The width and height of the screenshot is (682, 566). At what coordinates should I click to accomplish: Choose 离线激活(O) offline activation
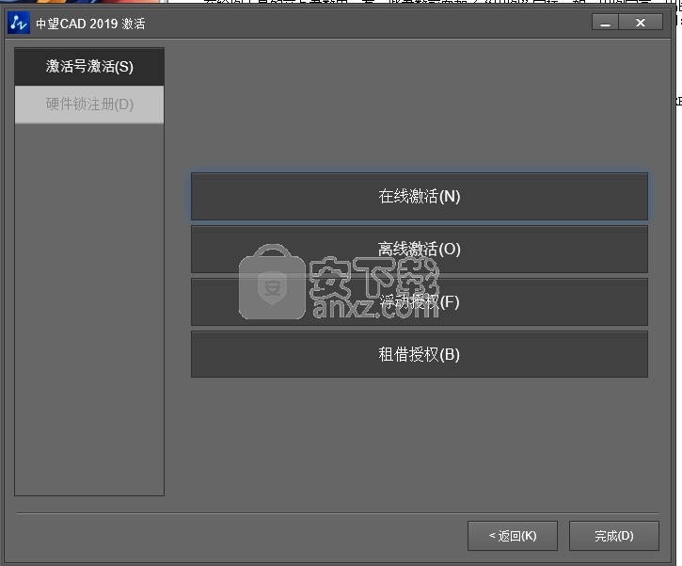(420, 249)
